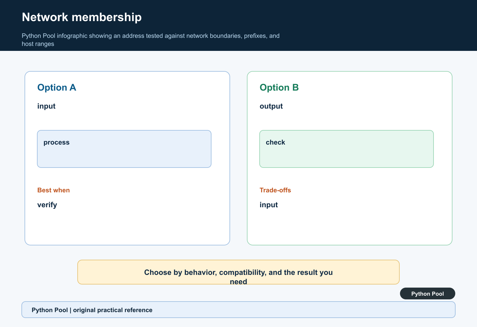Image resolution: width=477 pixels, height=327 pixels.
Task: Click the dark header banner background
Action: [373, 25]
